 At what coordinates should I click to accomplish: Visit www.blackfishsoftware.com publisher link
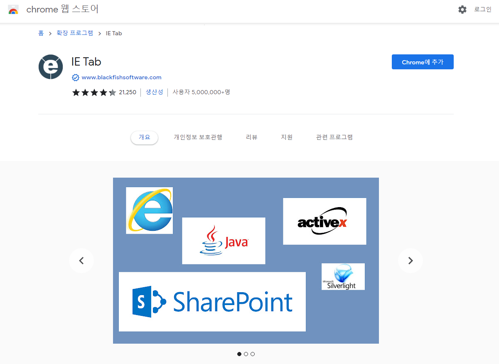[121, 78]
